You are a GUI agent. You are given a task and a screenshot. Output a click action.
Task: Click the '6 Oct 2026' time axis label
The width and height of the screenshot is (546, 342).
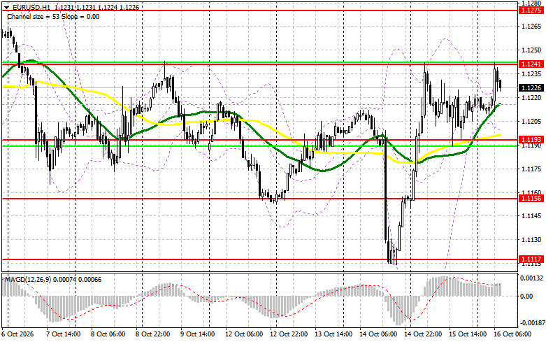point(17,334)
